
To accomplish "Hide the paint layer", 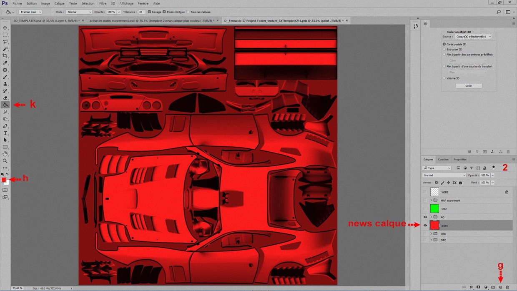I will click(x=425, y=226).
